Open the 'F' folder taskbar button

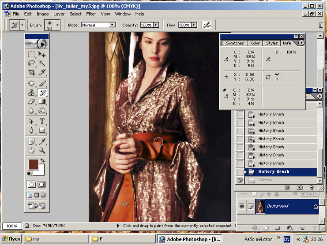click(123, 239)
